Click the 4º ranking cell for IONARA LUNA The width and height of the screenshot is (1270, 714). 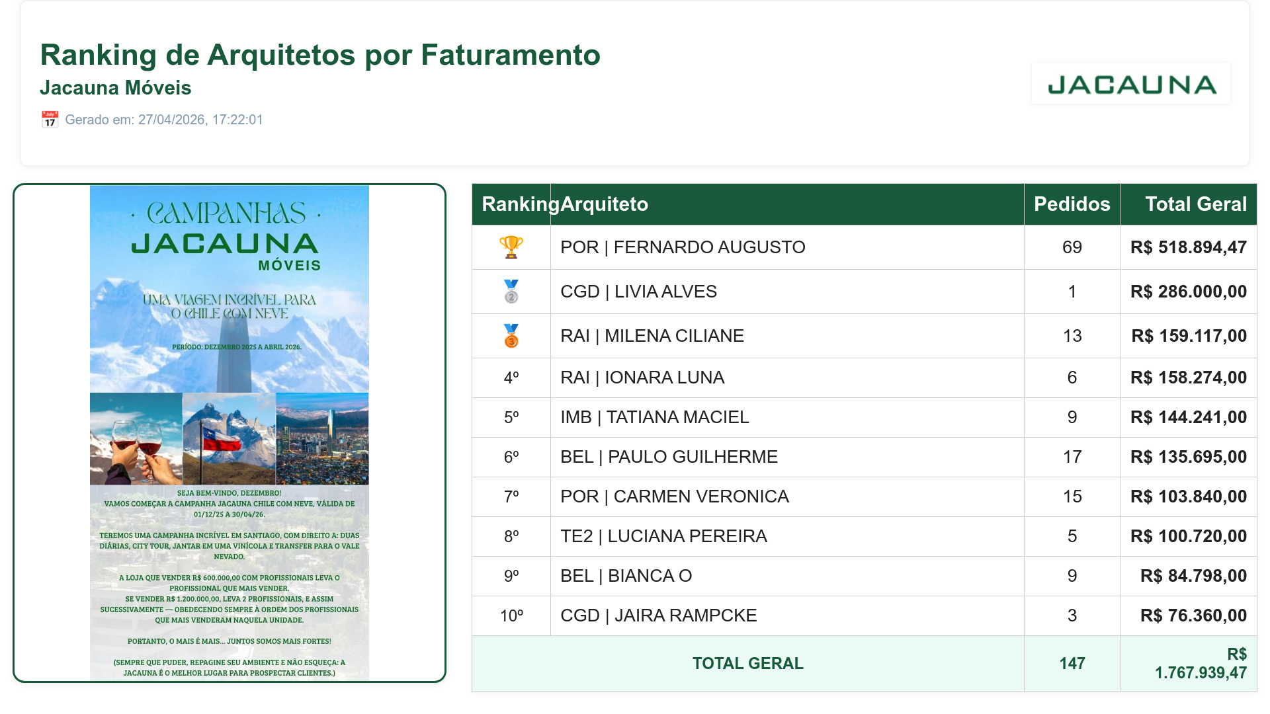coord(511,377)
